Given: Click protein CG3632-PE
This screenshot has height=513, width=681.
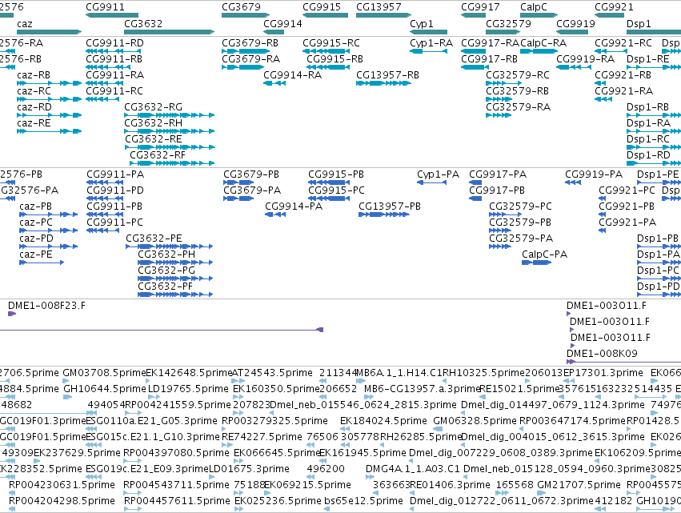Looking at the screenshot, I should tap(154, 238).
